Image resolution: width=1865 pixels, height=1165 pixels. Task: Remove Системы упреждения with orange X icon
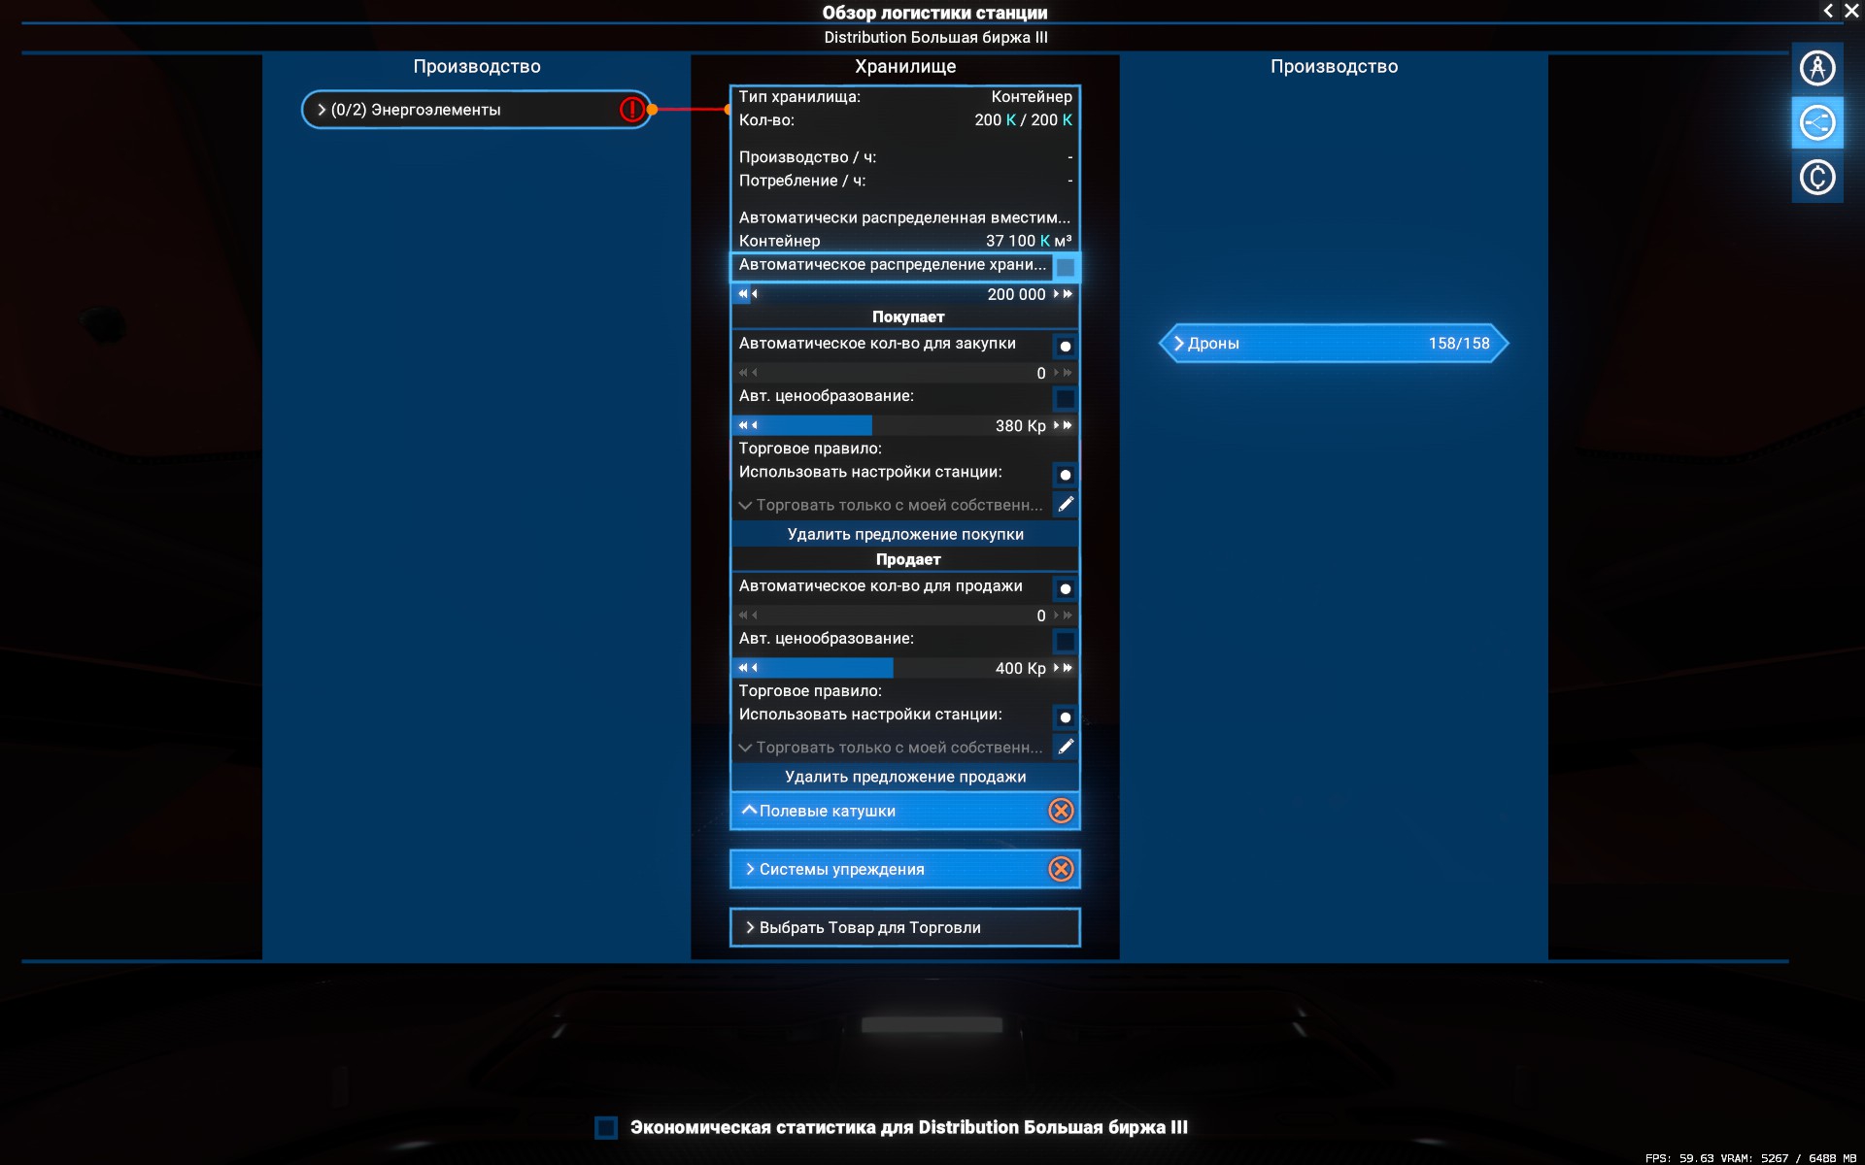1061,869
